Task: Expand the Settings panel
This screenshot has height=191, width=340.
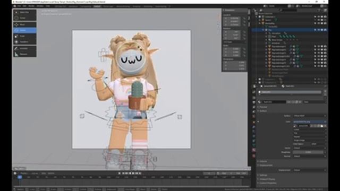Action: coord(263,175)
